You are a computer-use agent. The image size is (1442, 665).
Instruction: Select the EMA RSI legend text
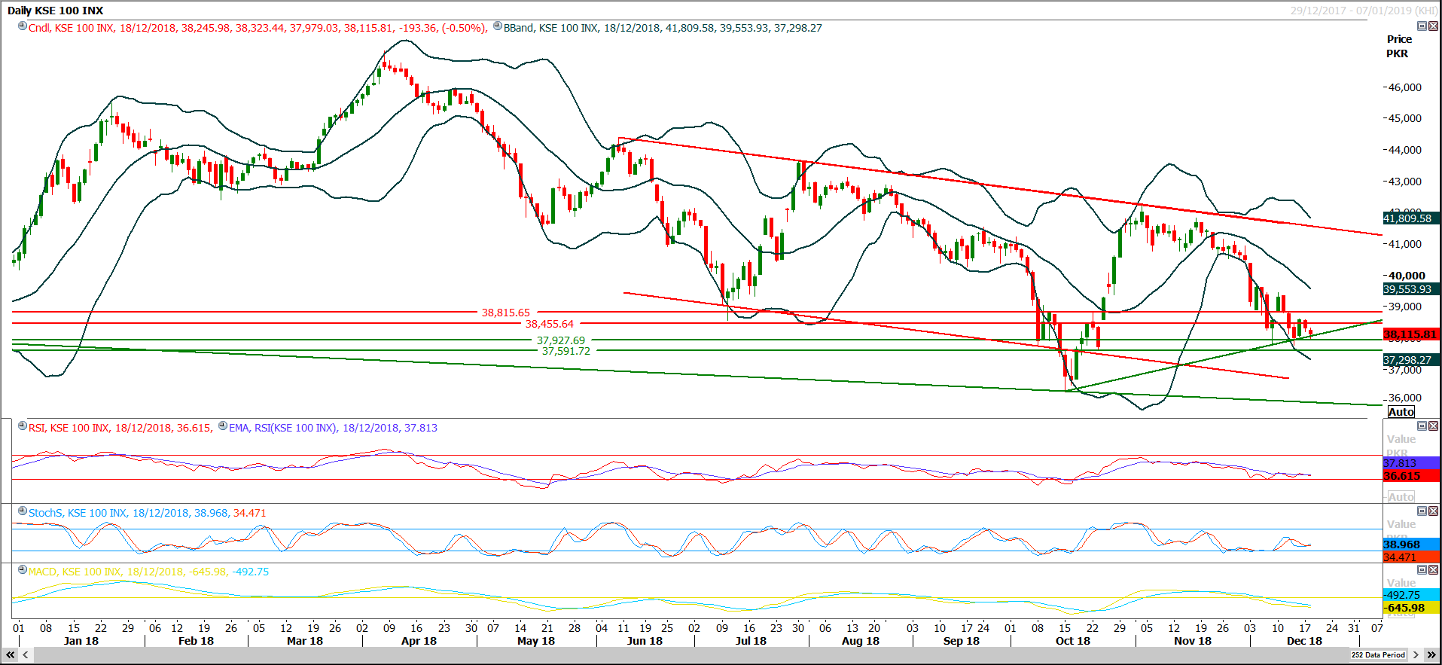click(333, 428)
